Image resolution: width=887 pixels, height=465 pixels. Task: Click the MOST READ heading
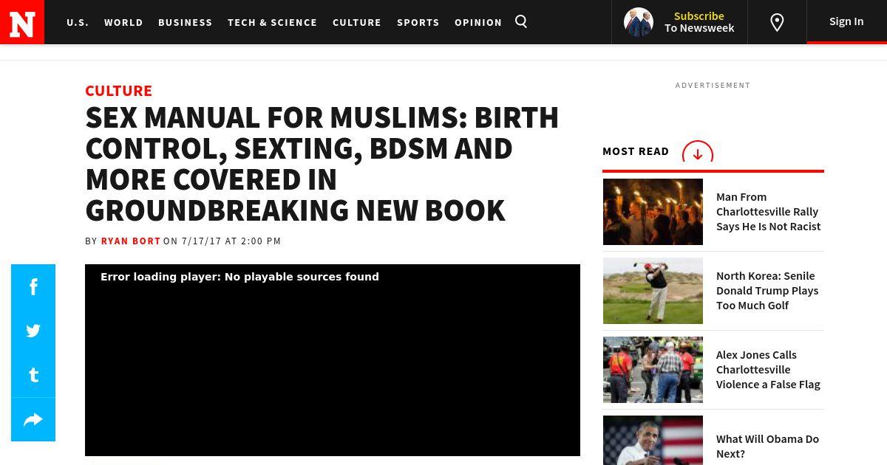point(636,151)
